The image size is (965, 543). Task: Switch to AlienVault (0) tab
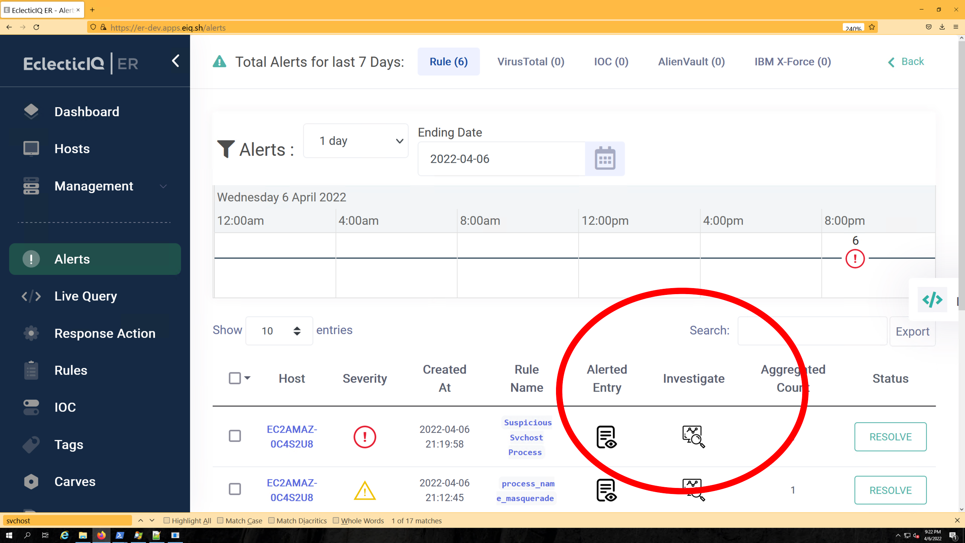coord(691,61)
